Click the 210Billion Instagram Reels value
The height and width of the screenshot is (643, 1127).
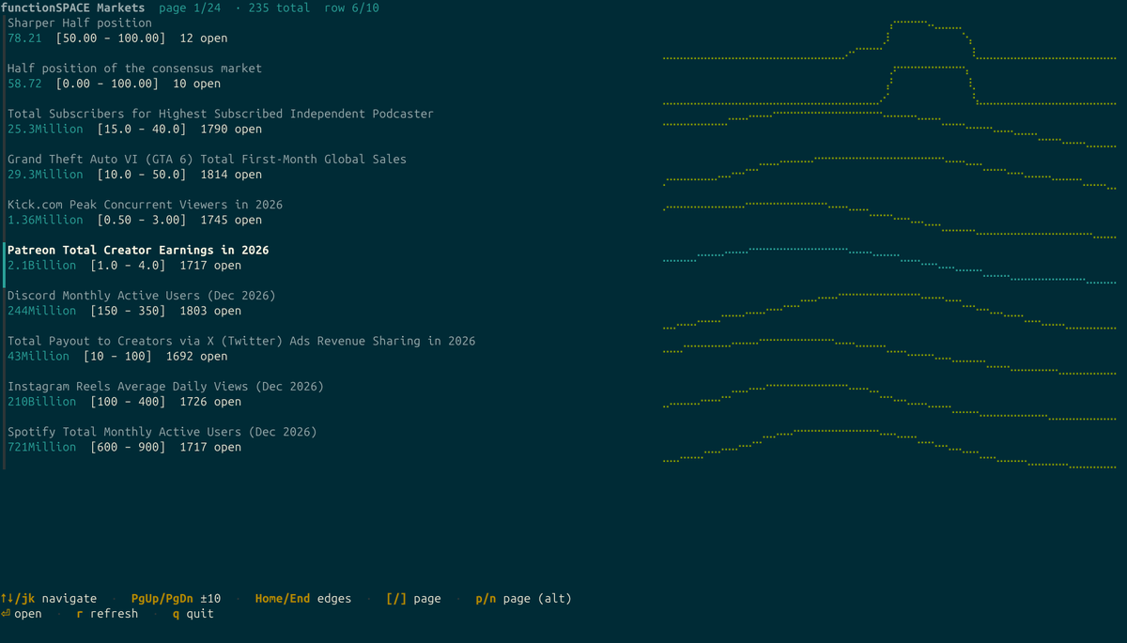click(41, 402)
